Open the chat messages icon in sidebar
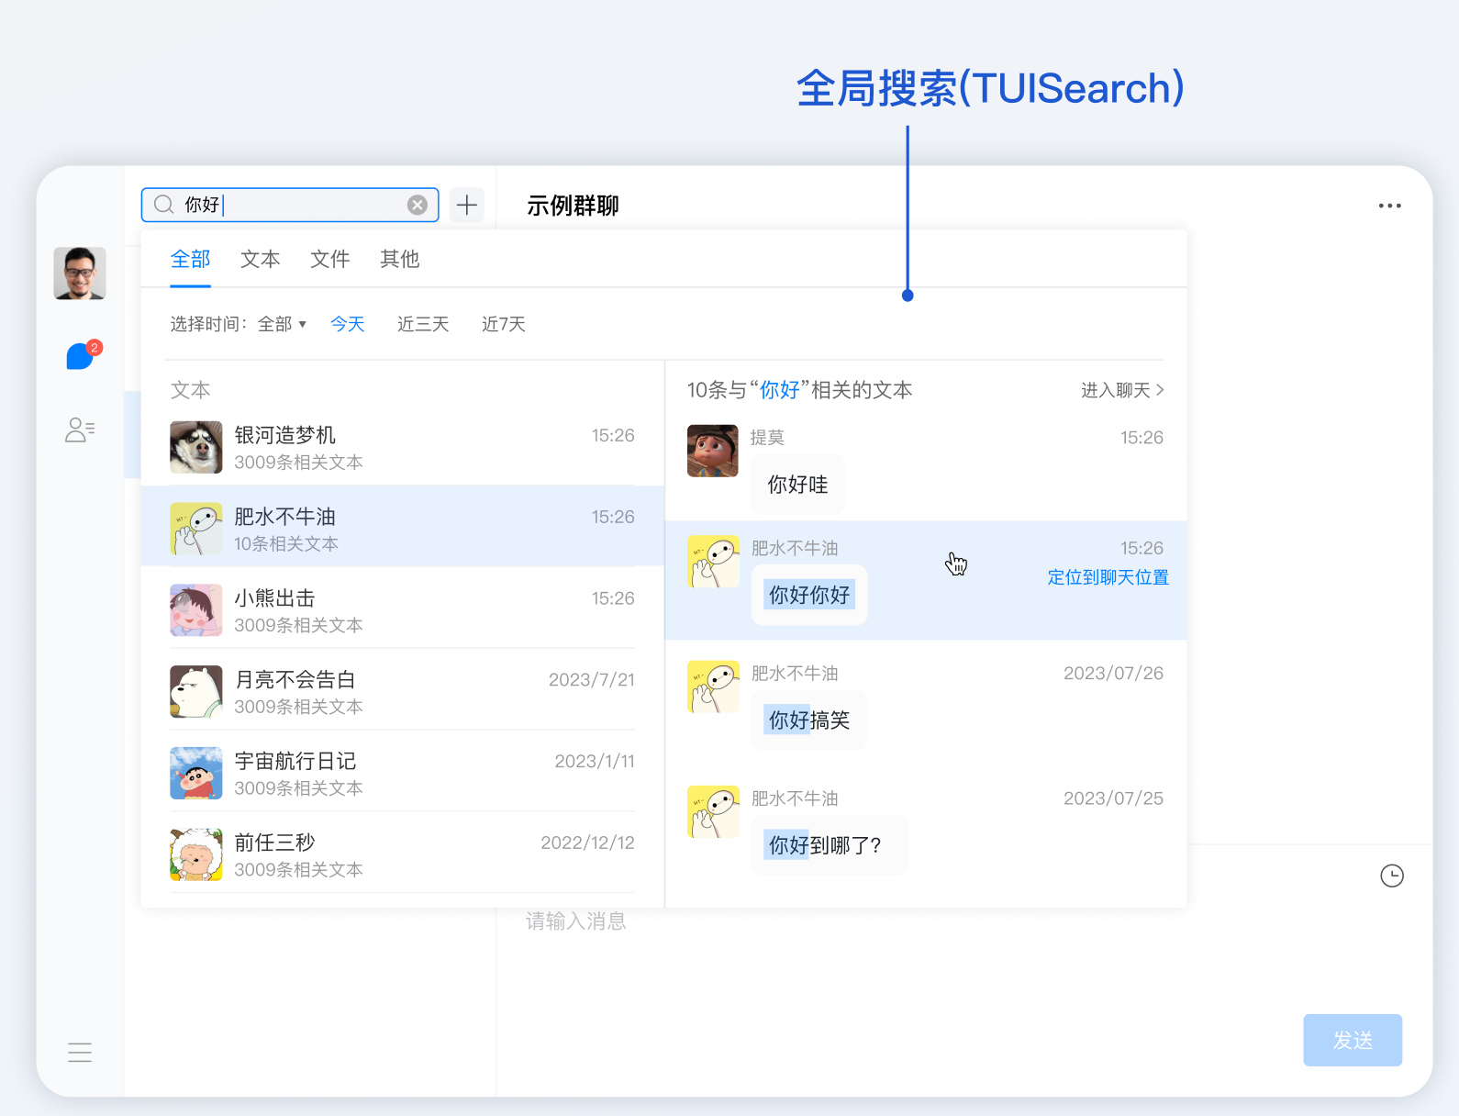This screenshot has height=1116, width=1459. 82,355
